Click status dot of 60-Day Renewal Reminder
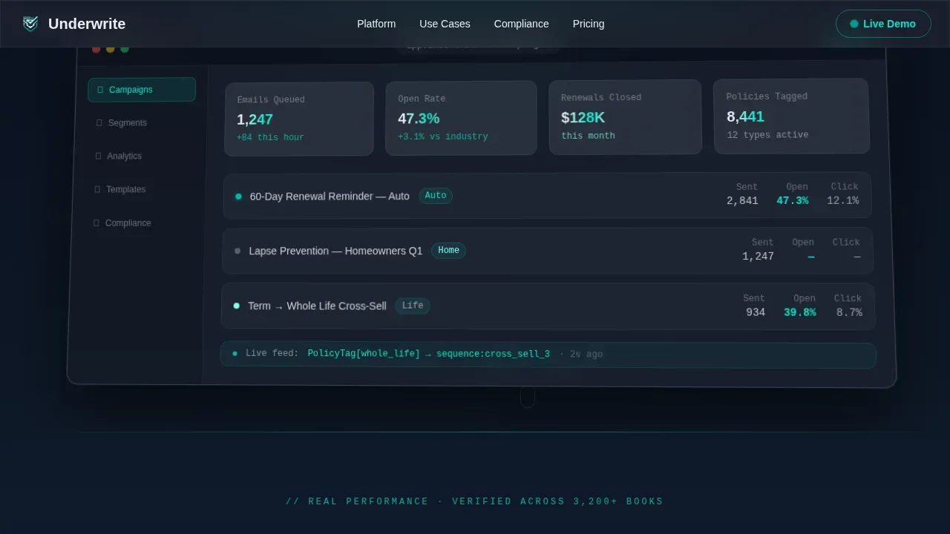950x534 pixels. (238, 197)
